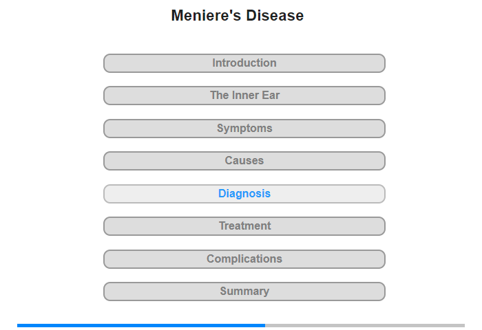Viewport: 482px width, 330px height.
Task: Open the last section button in the menu
Action: tap(244, 291)
